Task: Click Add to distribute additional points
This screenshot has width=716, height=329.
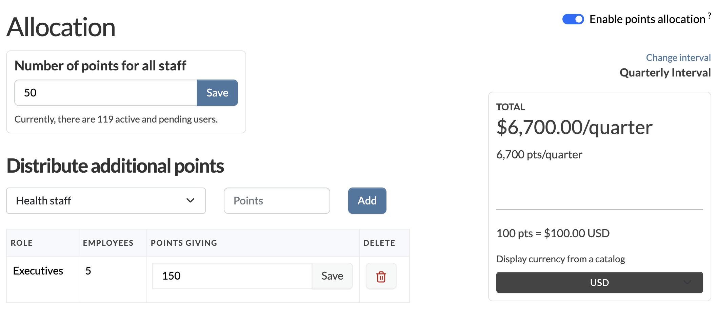Action: pyautogui.click(x=367, y=200)
